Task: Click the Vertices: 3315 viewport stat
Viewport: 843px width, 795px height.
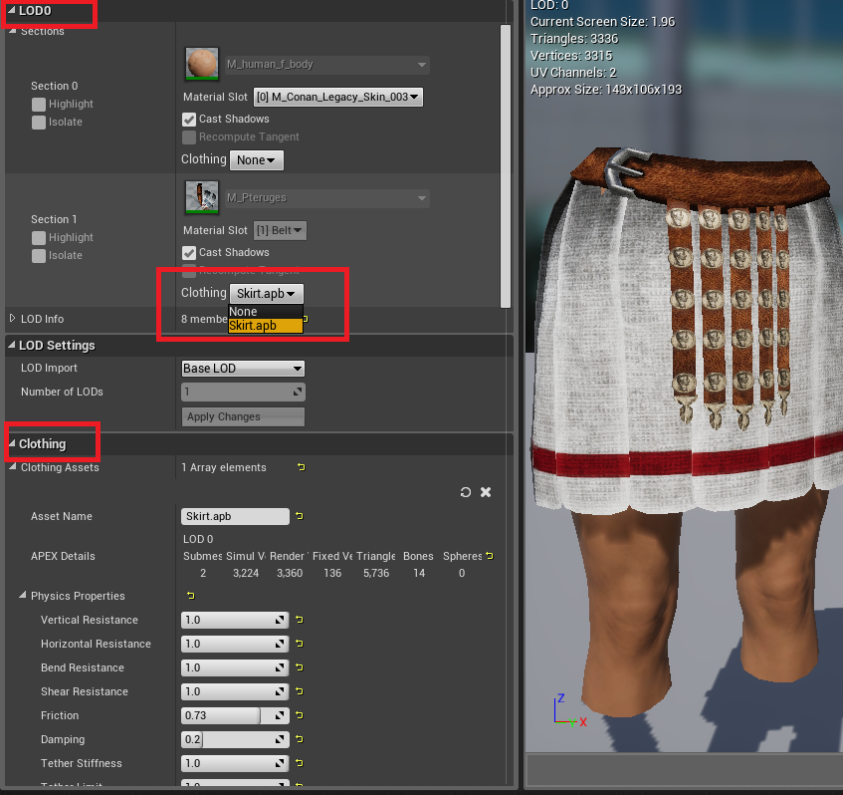Action: (x=571, y=56)
